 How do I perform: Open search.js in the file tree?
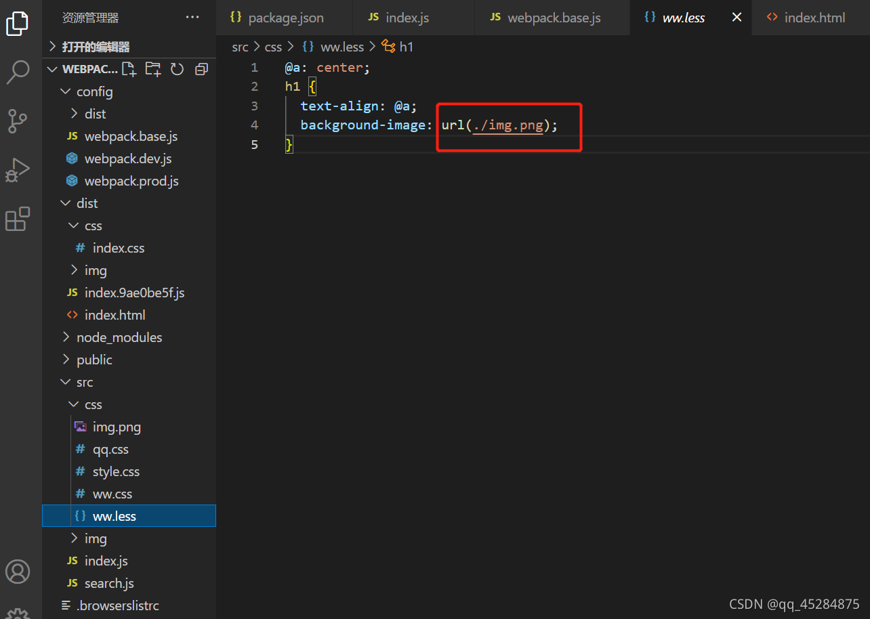point(129,583)
